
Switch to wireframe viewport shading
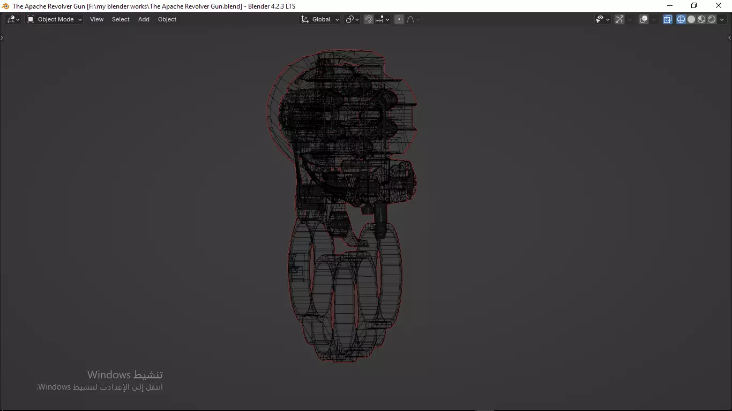[681, 19]
